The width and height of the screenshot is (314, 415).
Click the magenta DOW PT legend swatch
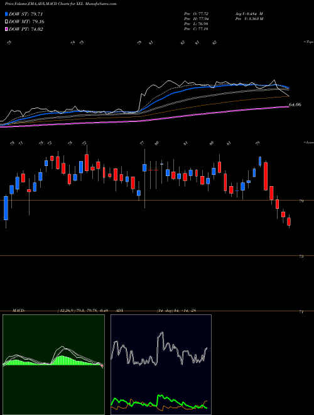click(x=6, y=29)
